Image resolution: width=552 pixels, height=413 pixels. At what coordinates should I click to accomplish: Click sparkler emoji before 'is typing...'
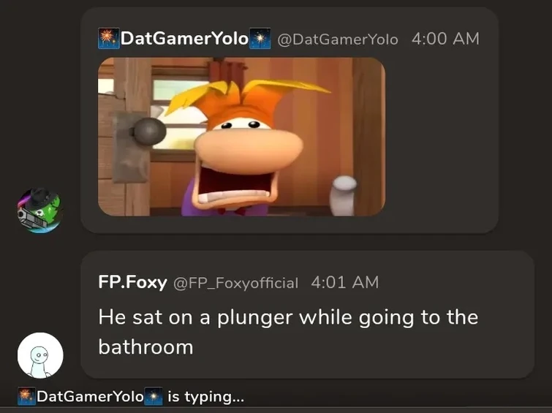click(154, 396)
